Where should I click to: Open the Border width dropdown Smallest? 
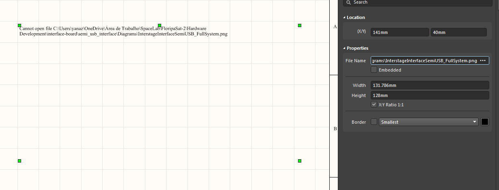pos(429,122)
